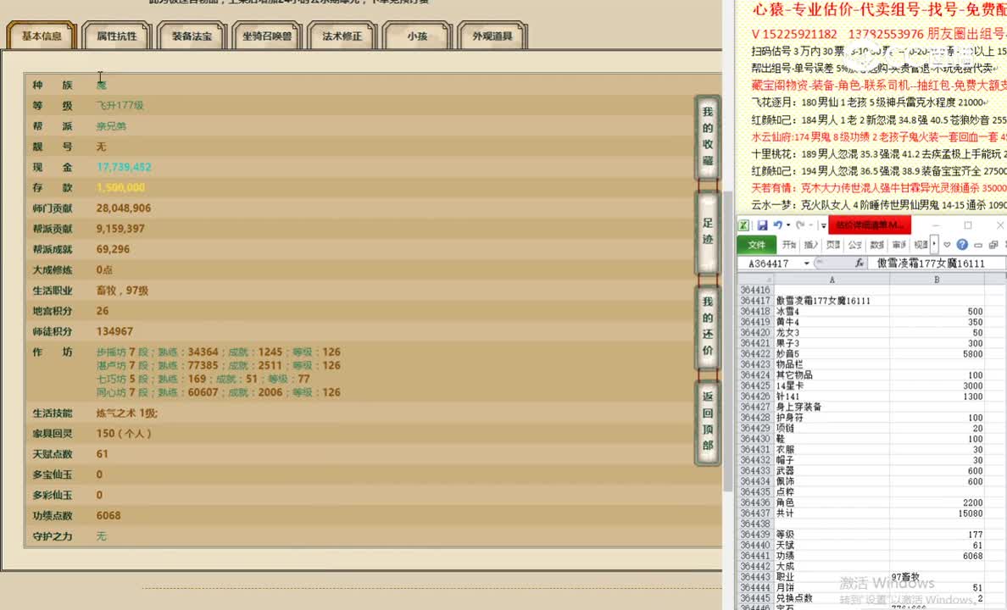This screenshot has height=610, width=1007.
Task: Click the Undo icon in Excel toolbar
Action: tap(778, 225)
